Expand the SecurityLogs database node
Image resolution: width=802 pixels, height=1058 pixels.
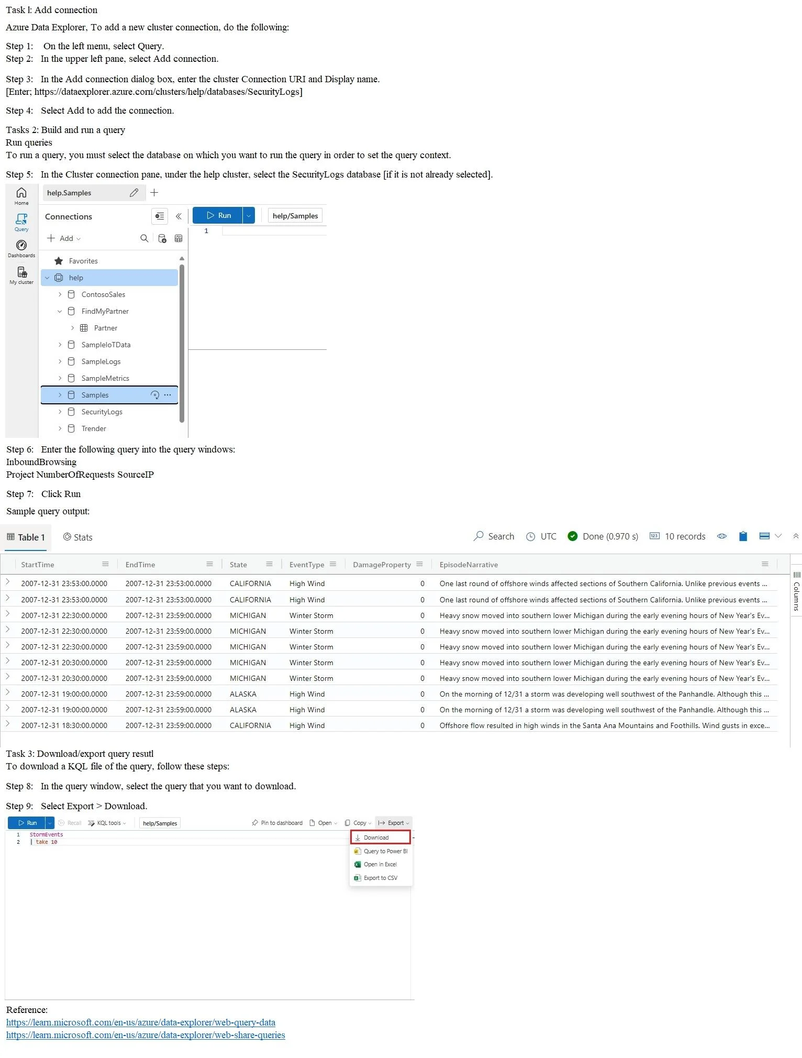[60, 412]
